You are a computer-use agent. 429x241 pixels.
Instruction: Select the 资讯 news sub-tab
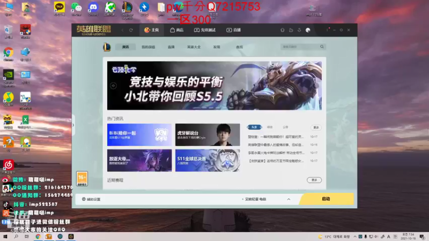pyautogui.click(x=125, y=47)
